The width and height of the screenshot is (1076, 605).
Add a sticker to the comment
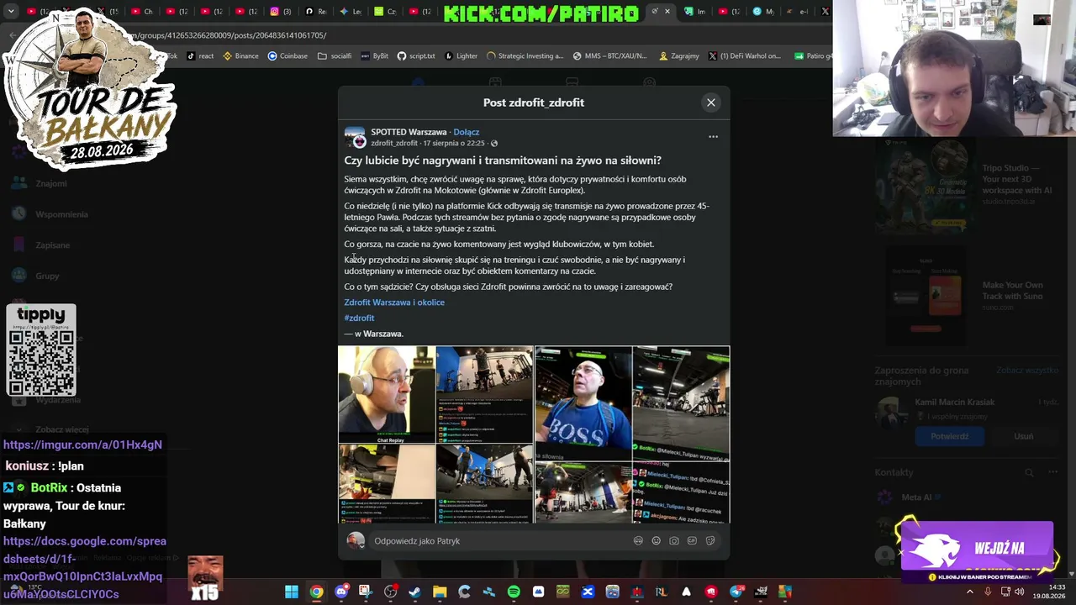(710, 541)
